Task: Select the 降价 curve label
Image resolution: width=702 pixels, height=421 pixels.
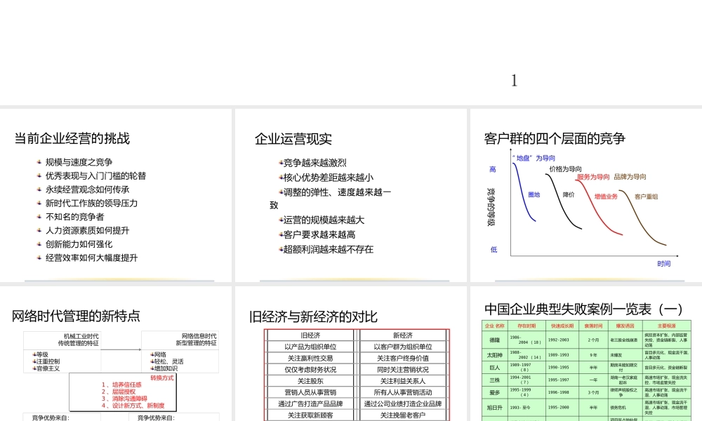Action: (x=569, y=194)
